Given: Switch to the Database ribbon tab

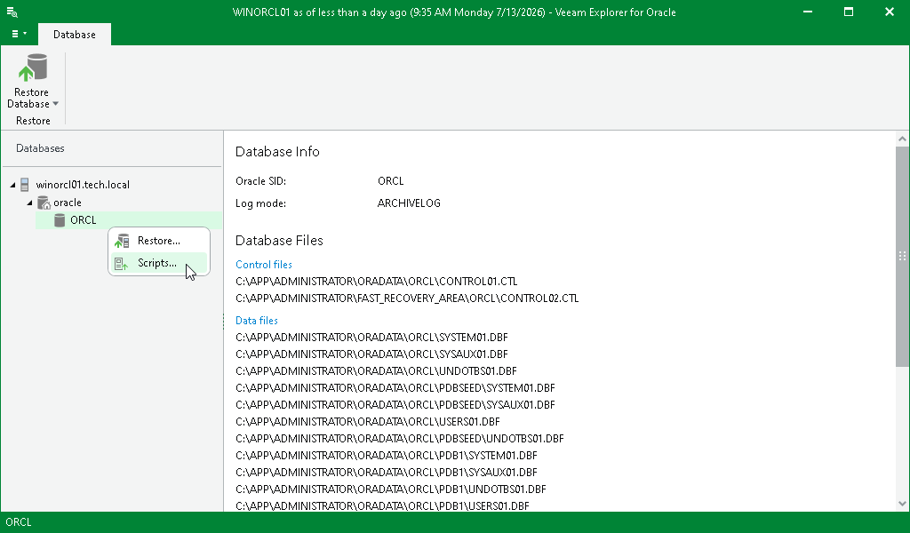Looking at the screenshot, I should (75, 35).
